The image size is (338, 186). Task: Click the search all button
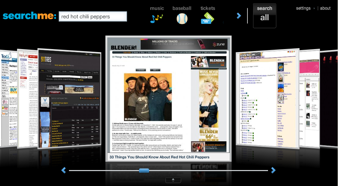[x=264, y=16]
